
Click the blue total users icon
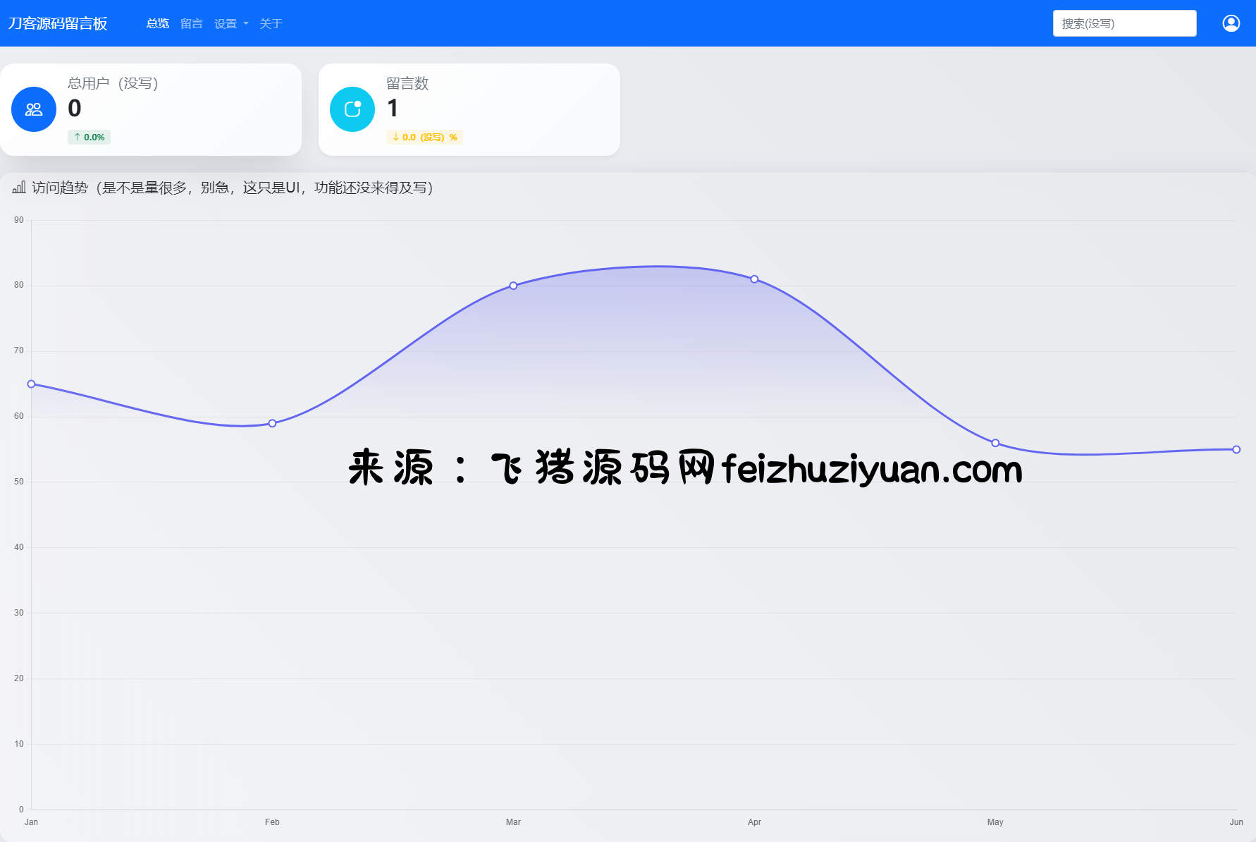[x=34, y=109]
